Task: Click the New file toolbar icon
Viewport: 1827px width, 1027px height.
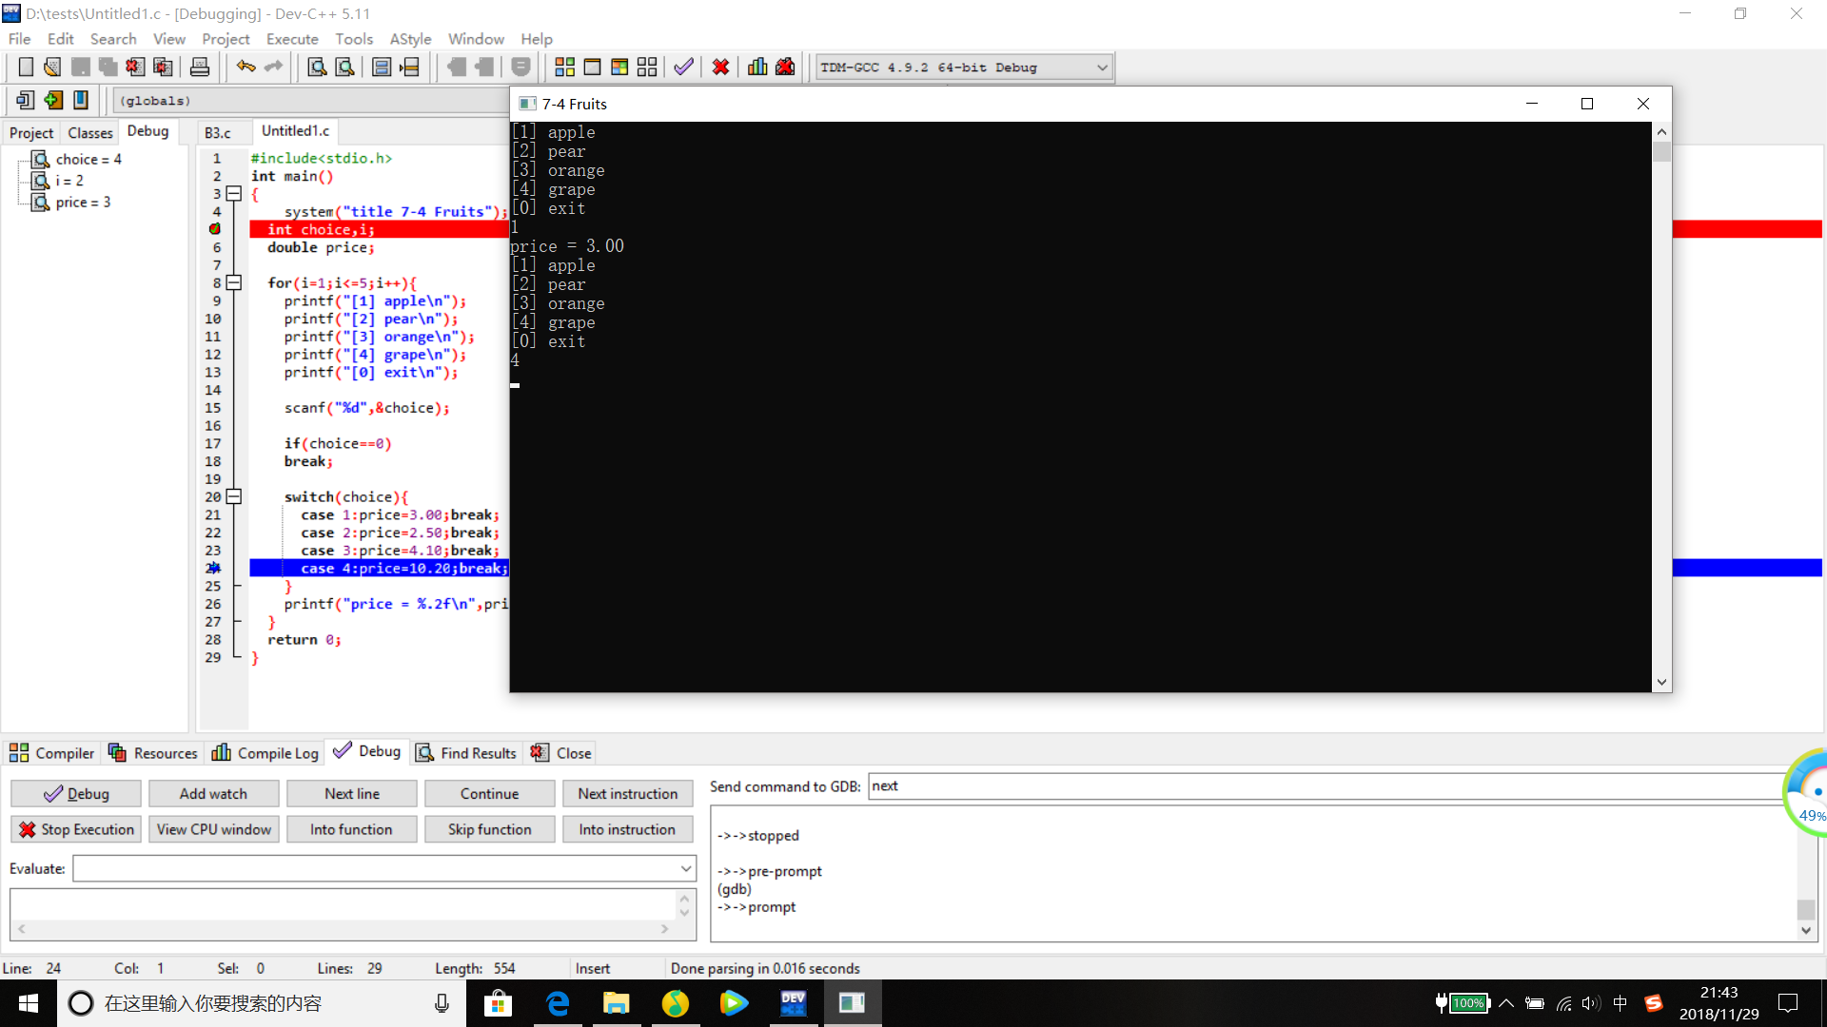Action: pyautogui.click(x=26, y=68)
